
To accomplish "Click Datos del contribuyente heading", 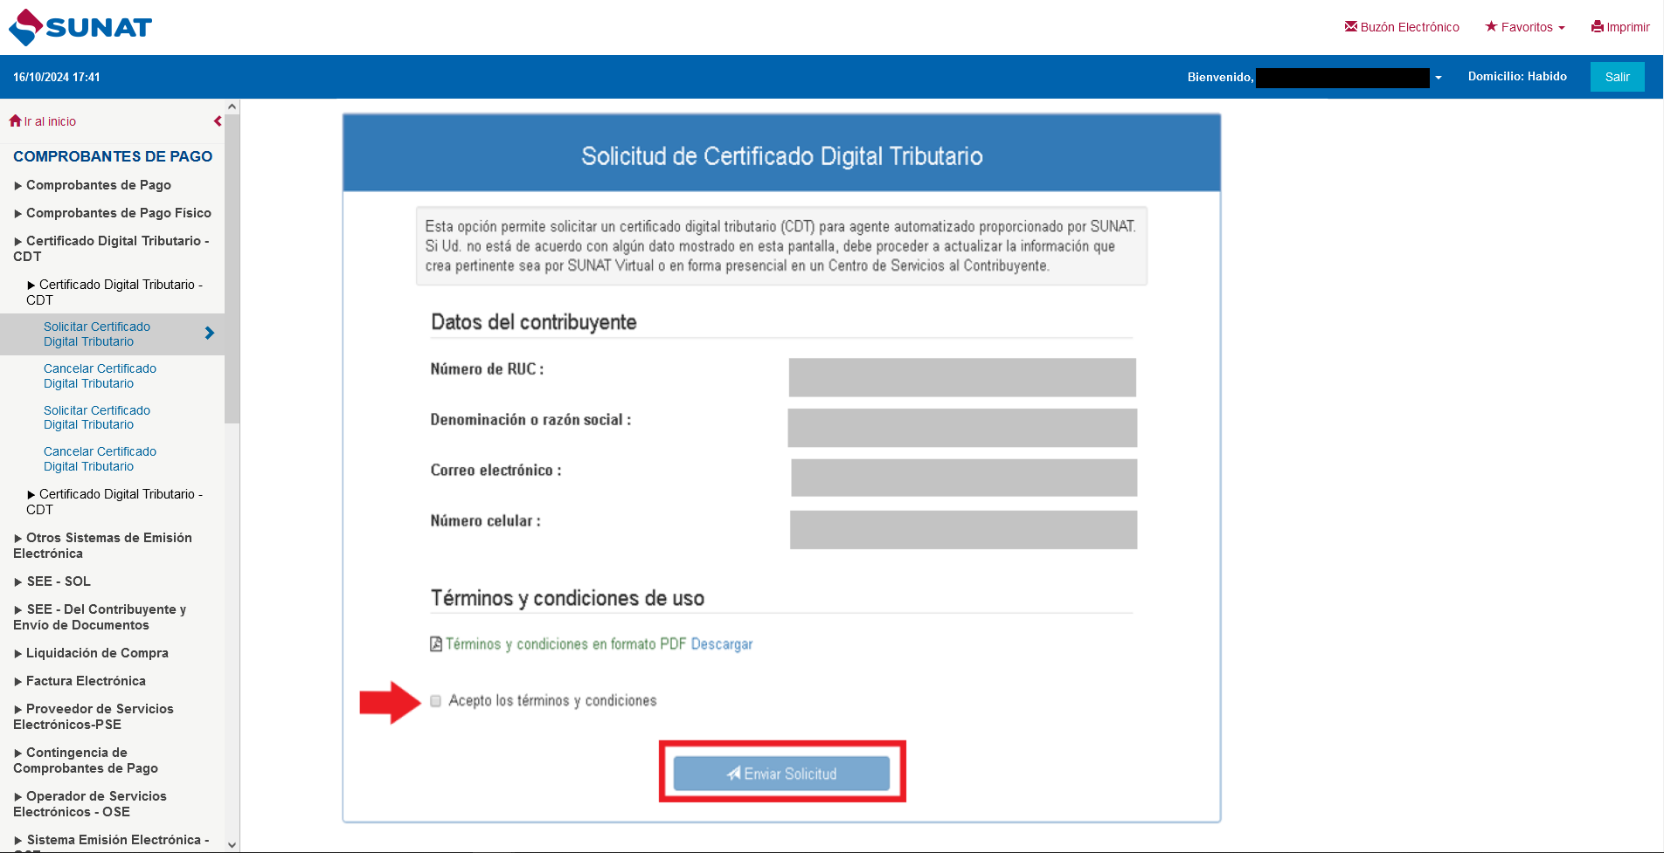I will click(x=534, y=322).
